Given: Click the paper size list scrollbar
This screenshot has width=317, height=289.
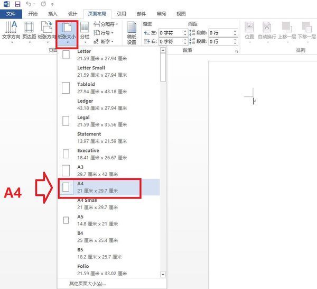Looking at the screenshot, I should click(163, 159).
